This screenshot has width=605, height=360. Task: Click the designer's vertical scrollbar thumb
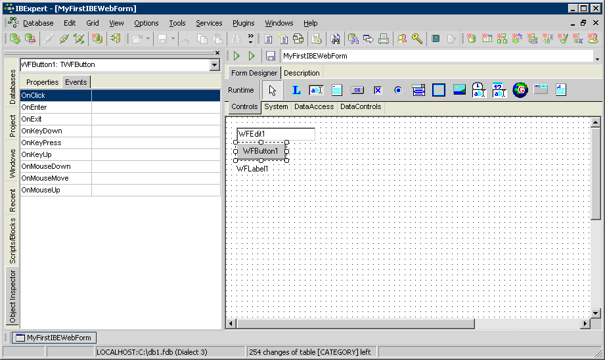(x=595, y=174)
